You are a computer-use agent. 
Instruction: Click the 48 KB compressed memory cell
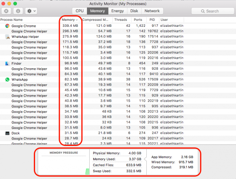(x=107, y=112)
